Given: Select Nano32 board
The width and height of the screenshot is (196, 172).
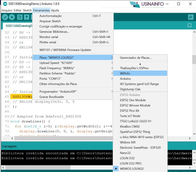Looking at the screenshot, I should 140,153.
